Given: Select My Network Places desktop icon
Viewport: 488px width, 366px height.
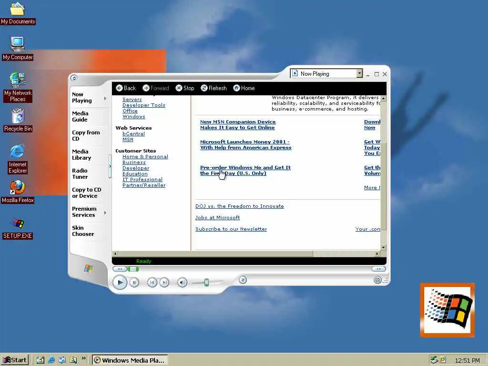Looking at the screenshot, I should [18, 88].
